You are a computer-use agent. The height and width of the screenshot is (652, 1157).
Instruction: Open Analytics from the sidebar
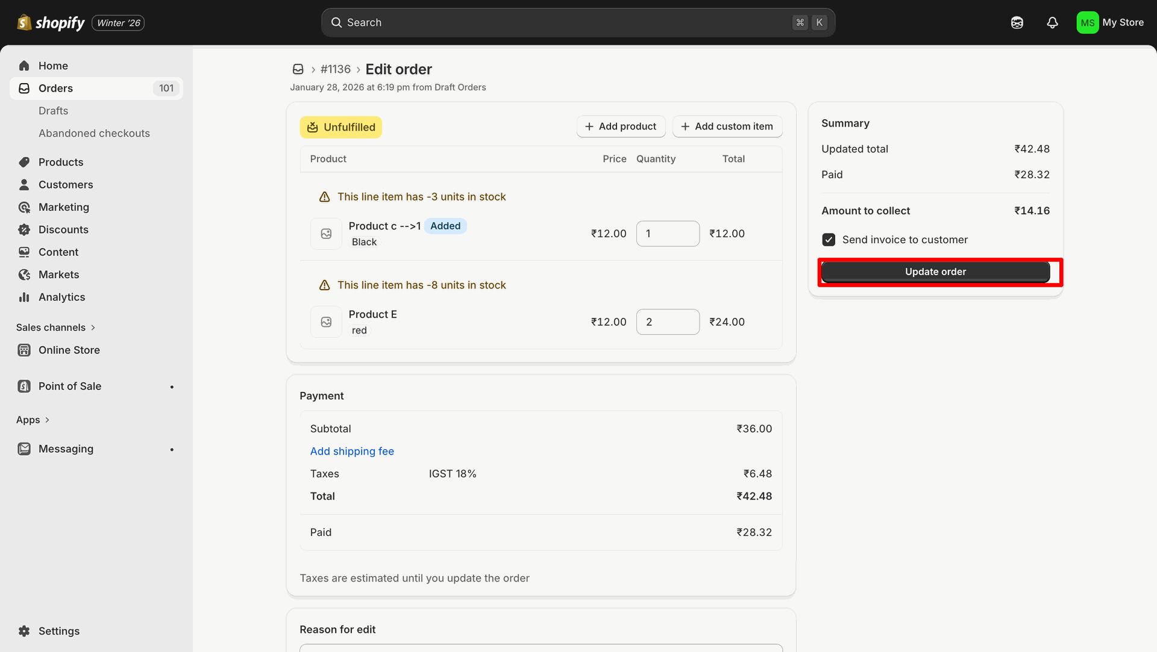61,297
